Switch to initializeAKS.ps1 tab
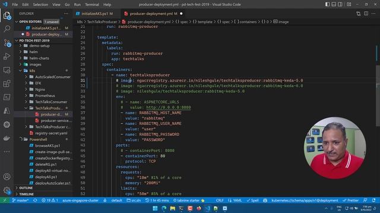 pyautogui.click(x=95, y=14)
